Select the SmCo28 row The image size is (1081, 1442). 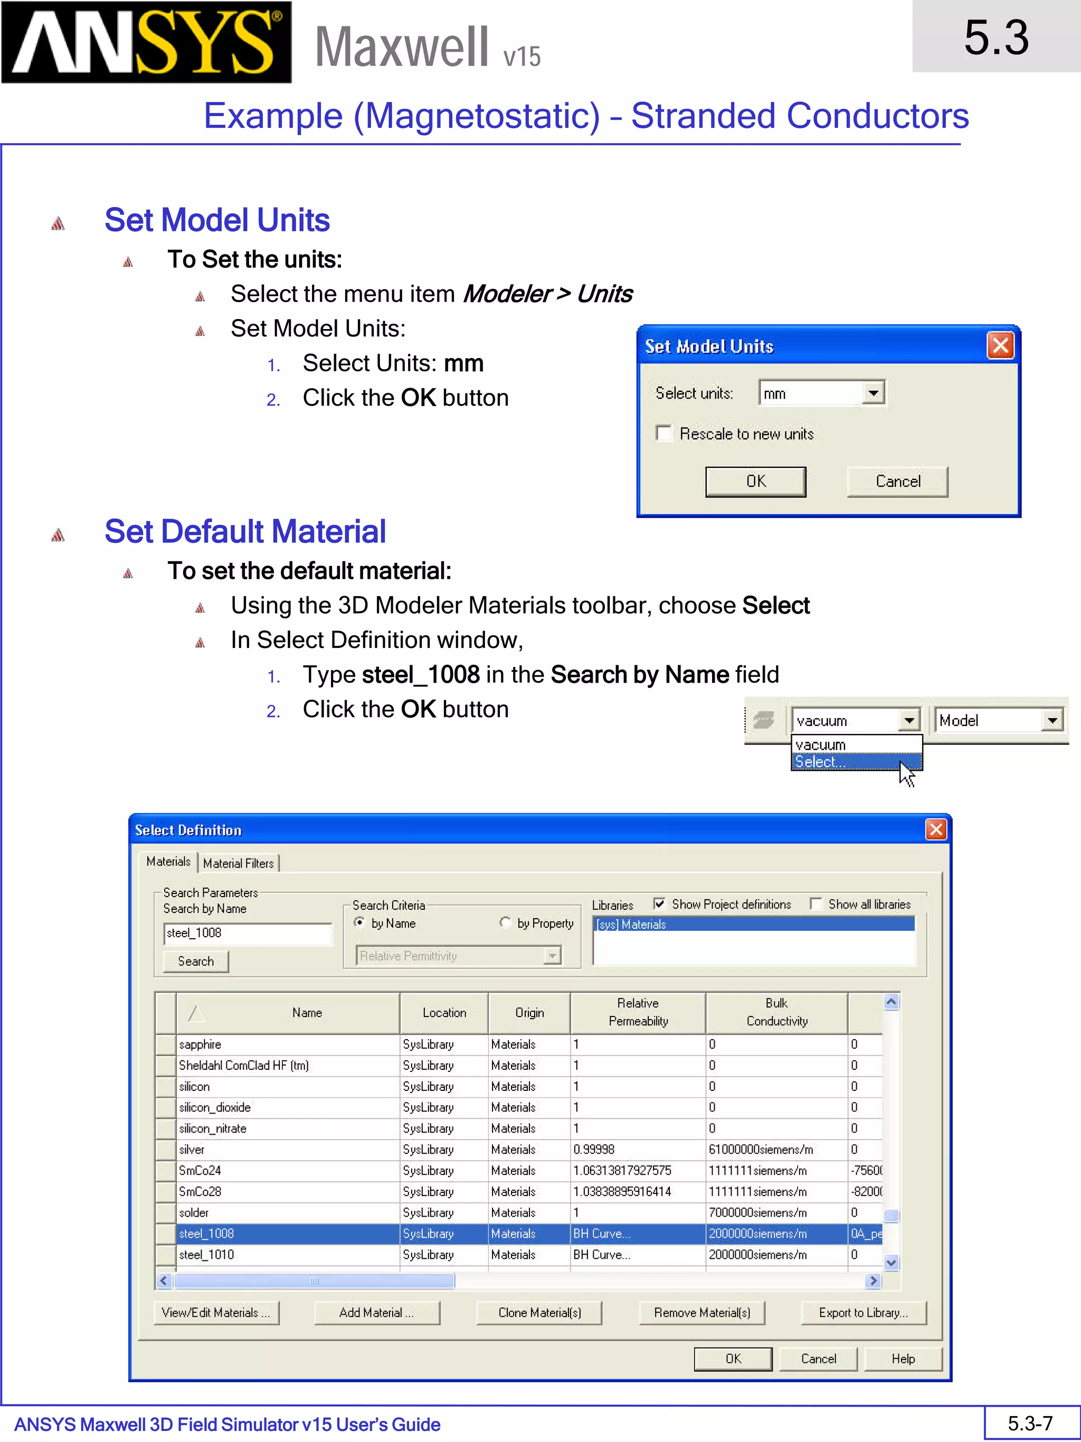(x=519, y=1191)
